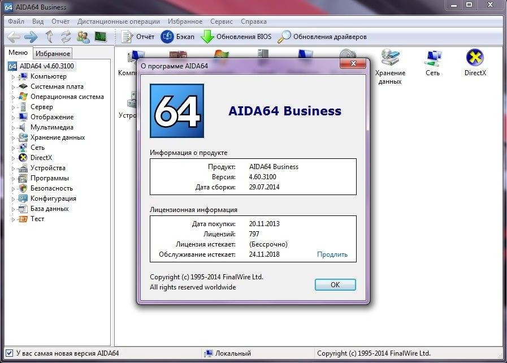
Task: Click the Refresh toolbar icon
Action: tap(66, 37)
